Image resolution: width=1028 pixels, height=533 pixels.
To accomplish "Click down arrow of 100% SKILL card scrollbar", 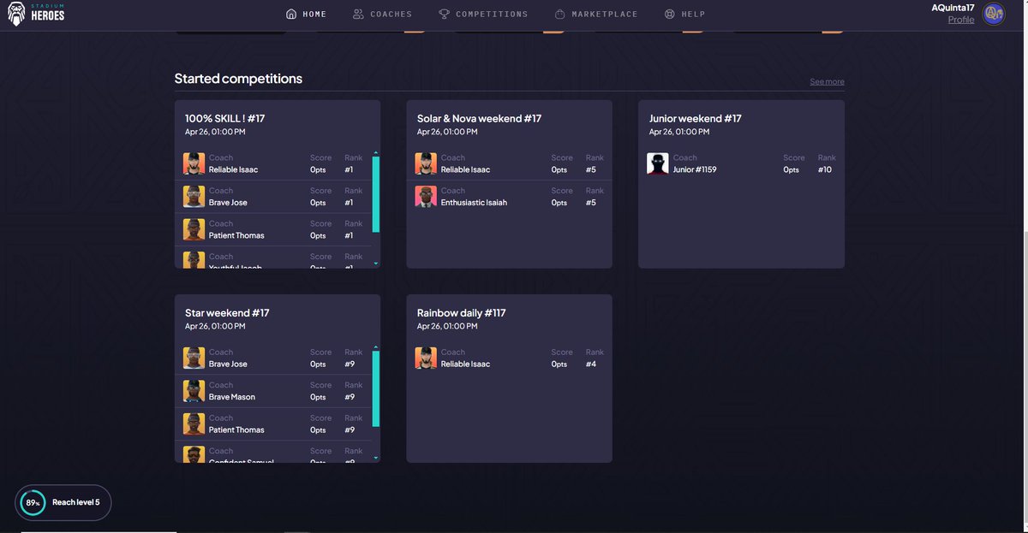I will pos(375,264).
